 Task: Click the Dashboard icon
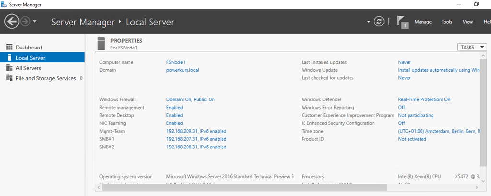pyautogui.click(x=10, y=48)
